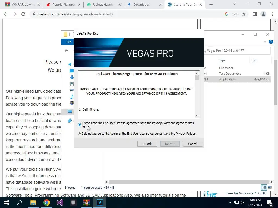Select This PC in Explorer sidebar

pyautogui.click(x=70, y=112)
